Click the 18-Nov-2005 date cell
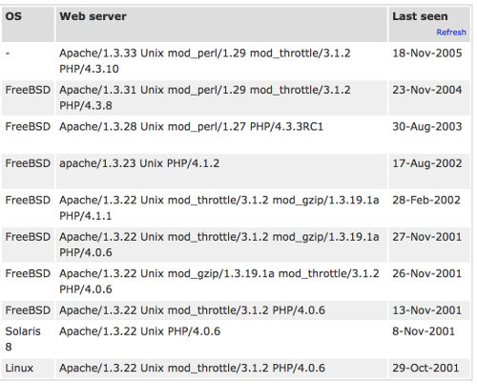The image size is (477, 384). (x=427, y=53)
